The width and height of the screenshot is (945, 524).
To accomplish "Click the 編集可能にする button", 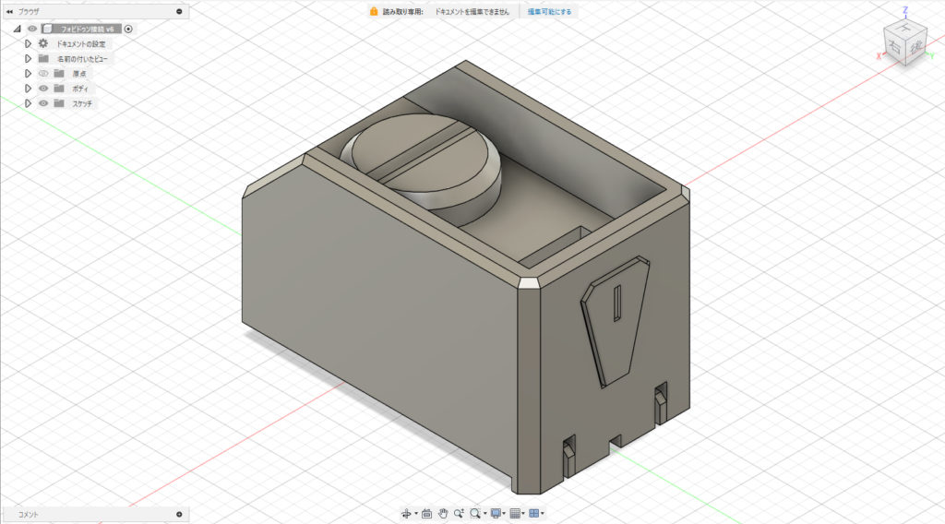I will pyautogui.click(x=549, y=12).
